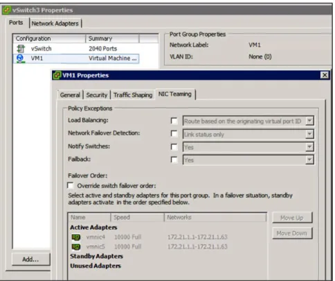The height and width of the screenshot is (281, 335).
Task: Select the NIC Teaming tab
Action: (x=175, y=94)
